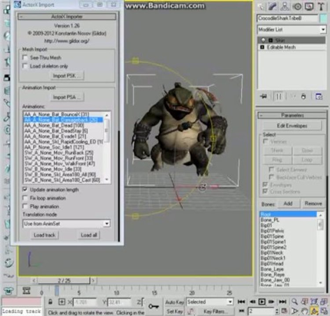Open the Utilities hammer tab
The image size is (330, 316).
click(321, 7)
